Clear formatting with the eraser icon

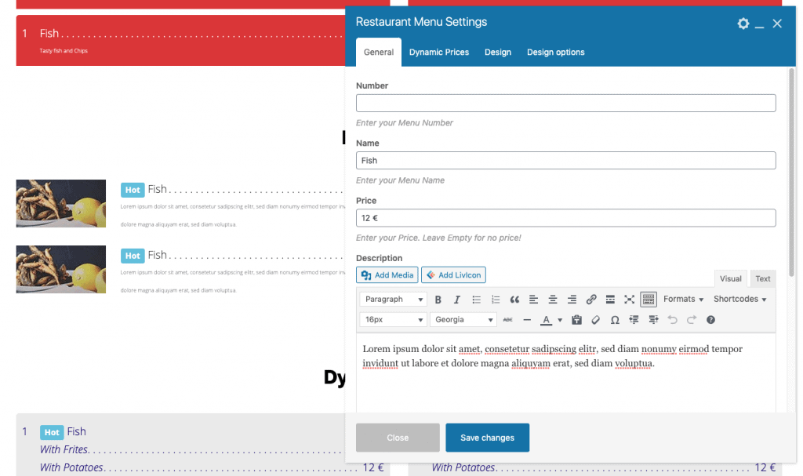[594, 319]
